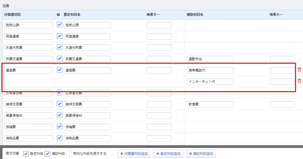Uncheck the 接待交際費 row checkbox
This screenshot has height=159, width=303.
(59, 104)
